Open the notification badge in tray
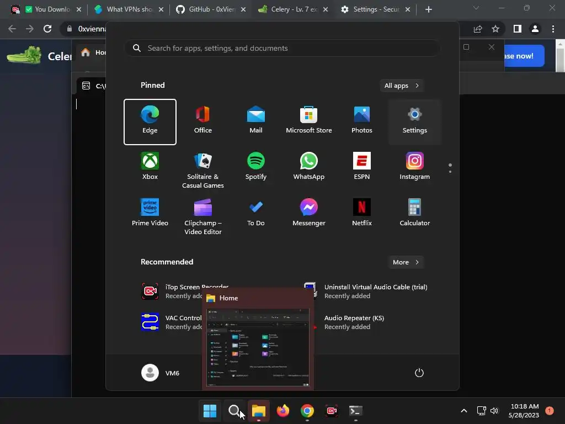Image resolution: width=565 pixels, height=424 pixels. (x=550, y=411)
